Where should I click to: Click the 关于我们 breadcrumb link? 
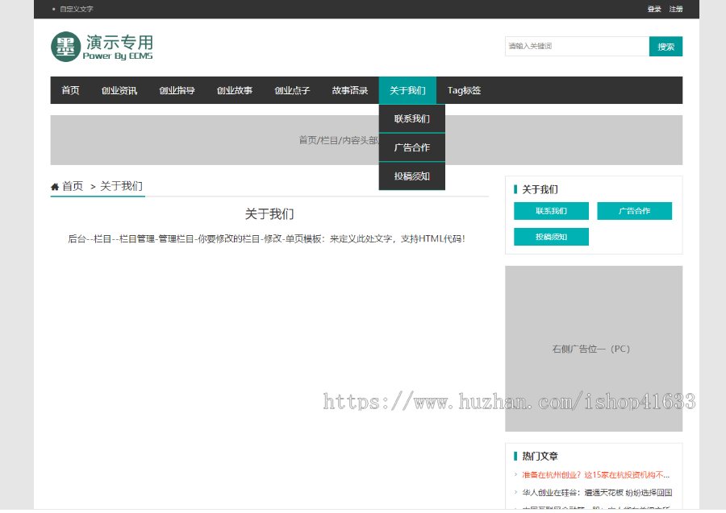tap(121, 186)
